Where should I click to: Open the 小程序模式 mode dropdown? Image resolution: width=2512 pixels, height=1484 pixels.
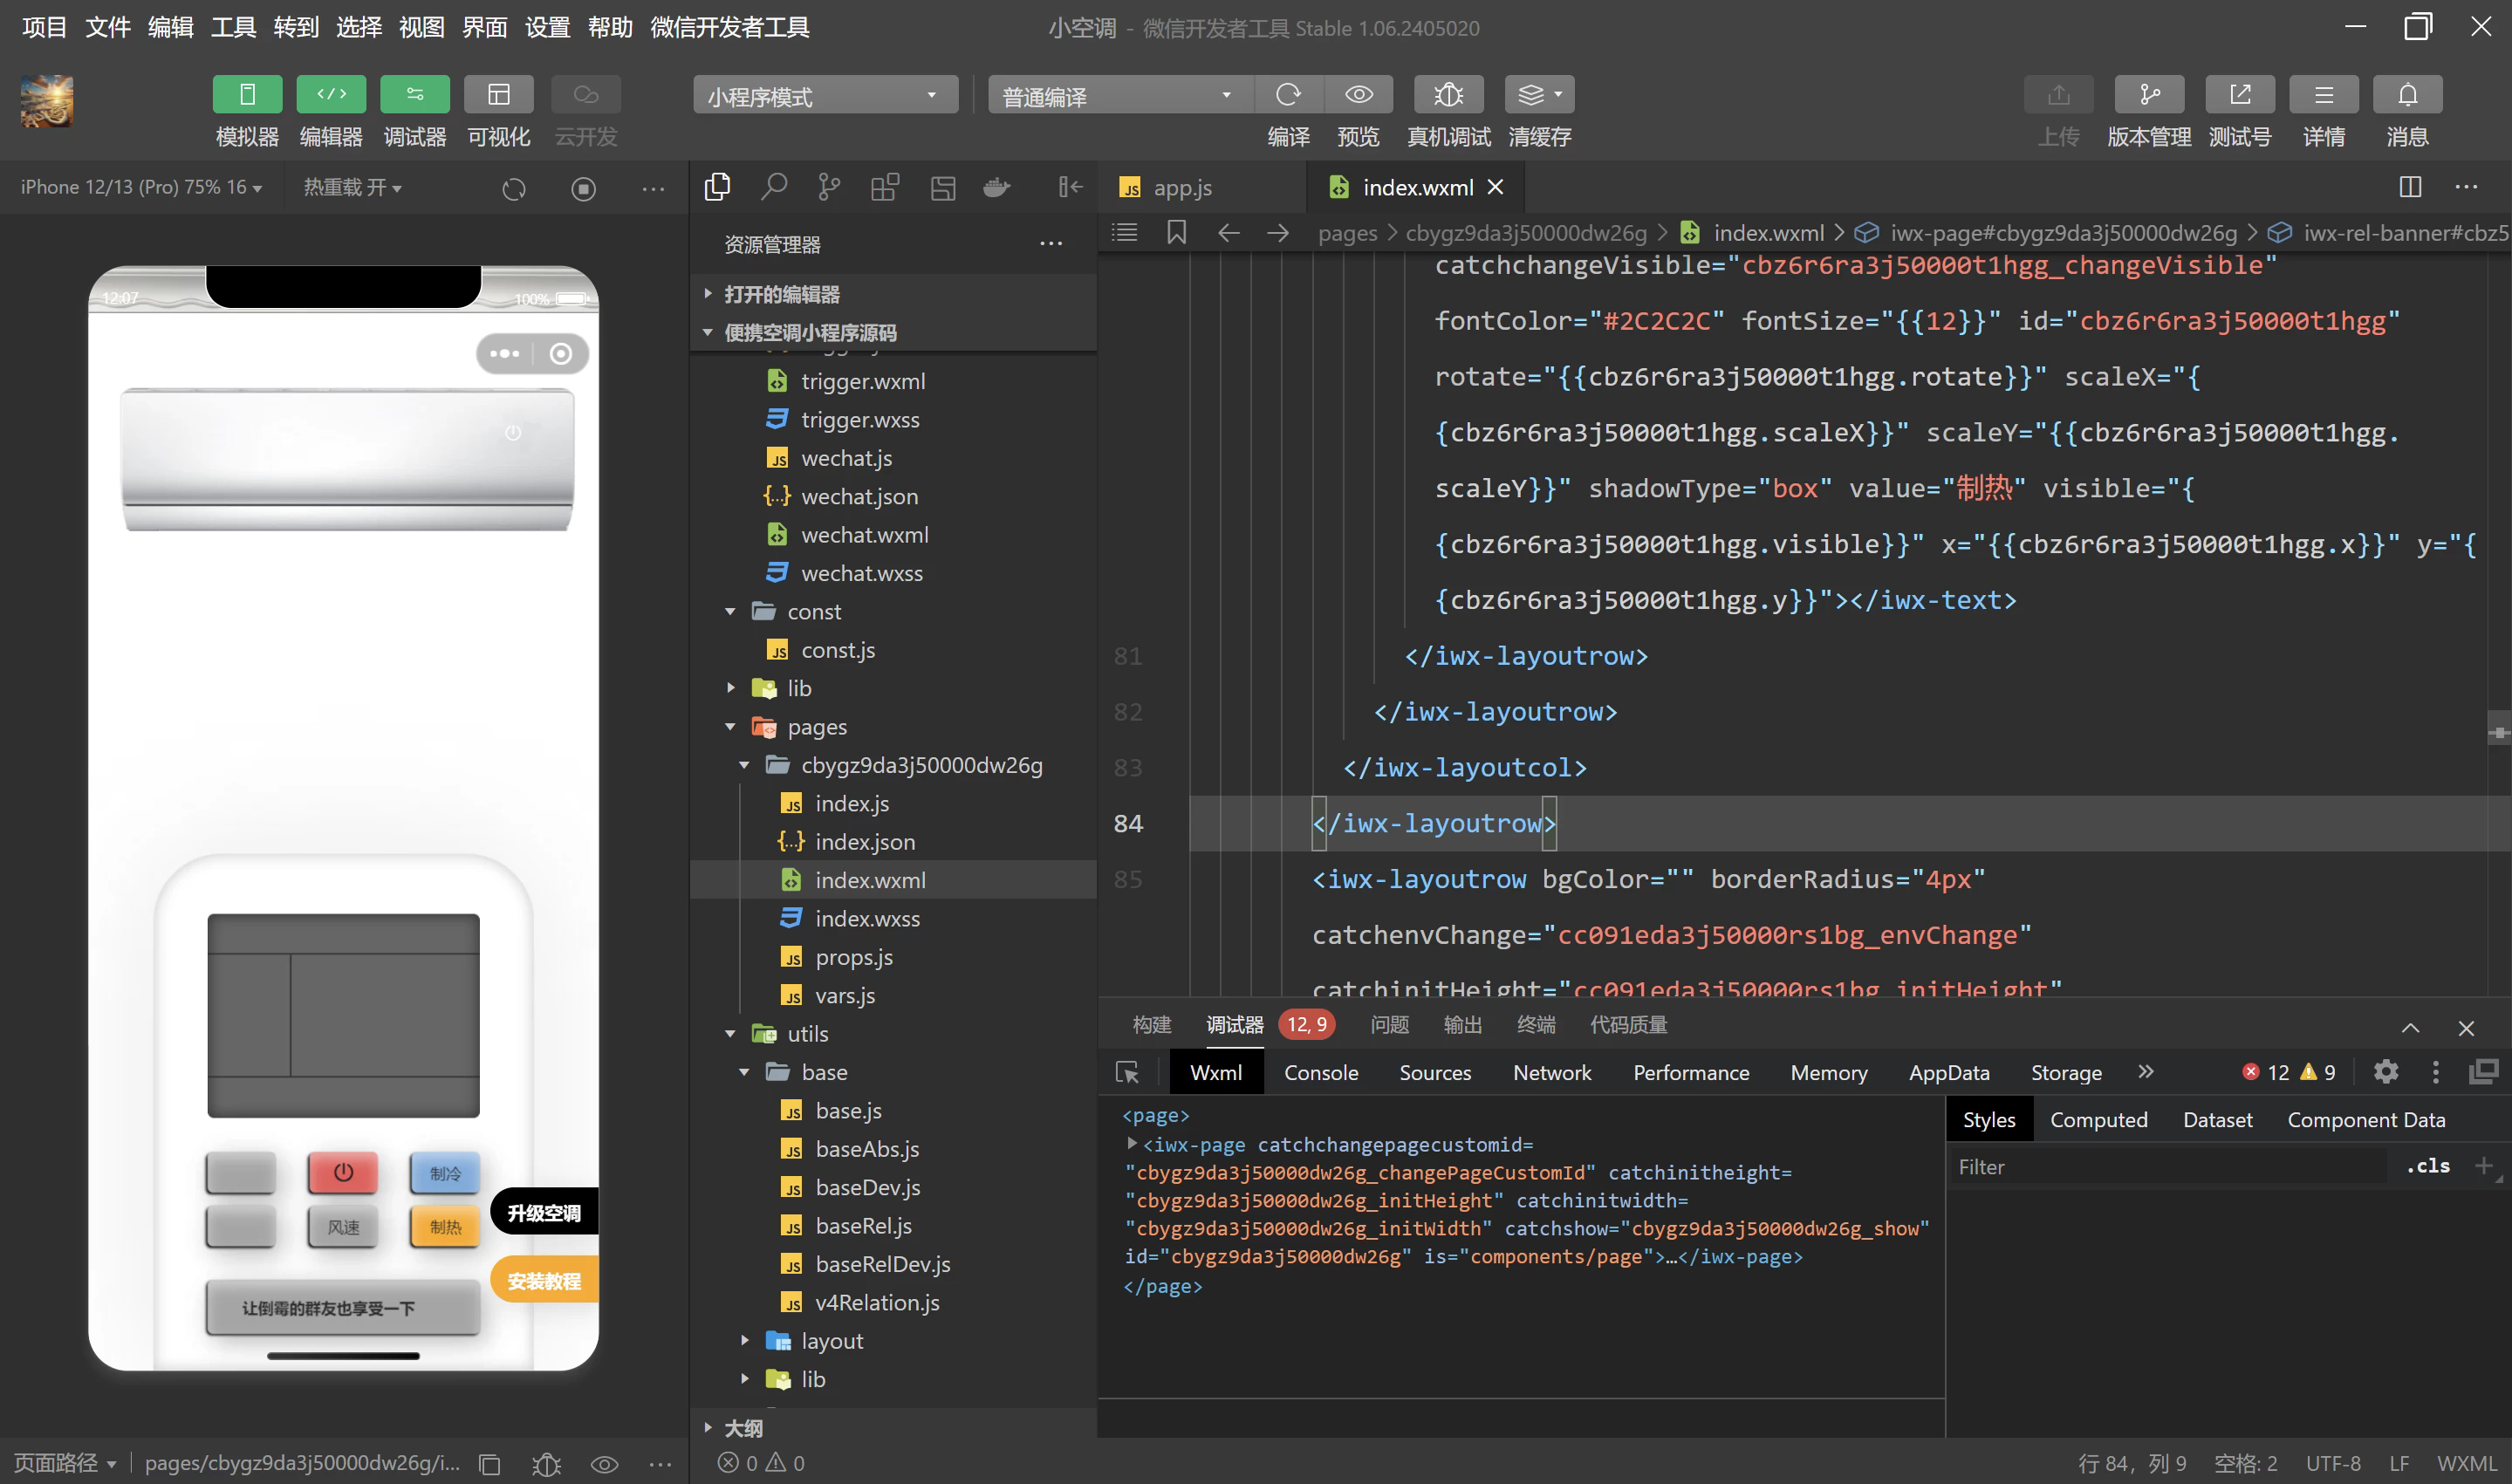[x=825, y=96]
